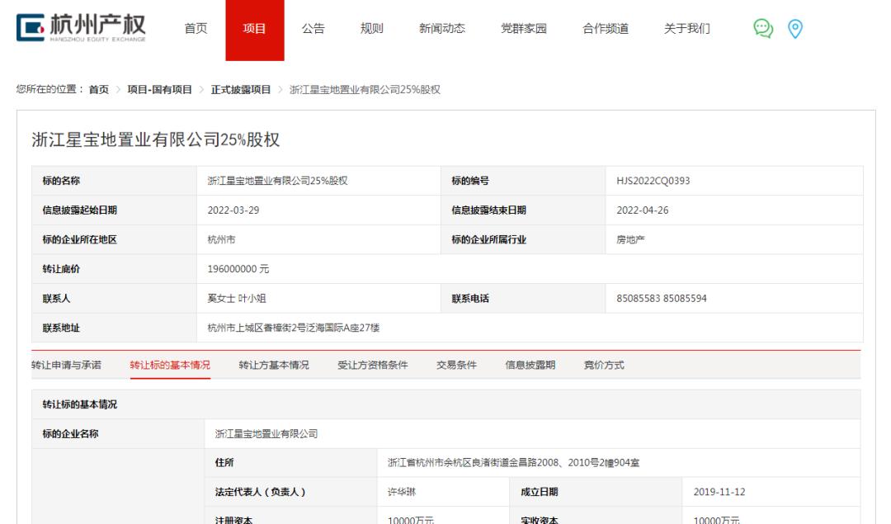Click the founding date 2019-11-12
The width and height of the screenshot is (891, 524).
(719, 492)
